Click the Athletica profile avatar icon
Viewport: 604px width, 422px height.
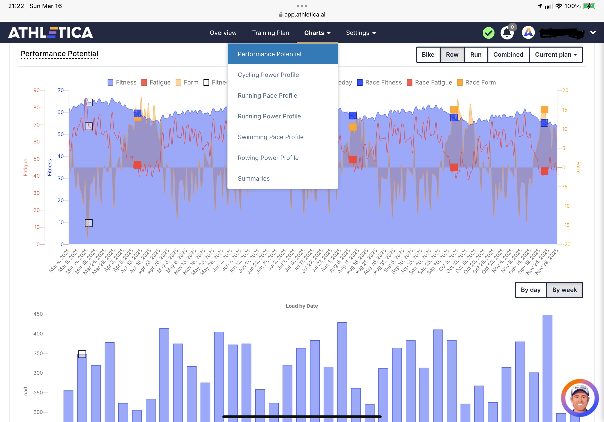pyautogui.click(x=528, y=33)
